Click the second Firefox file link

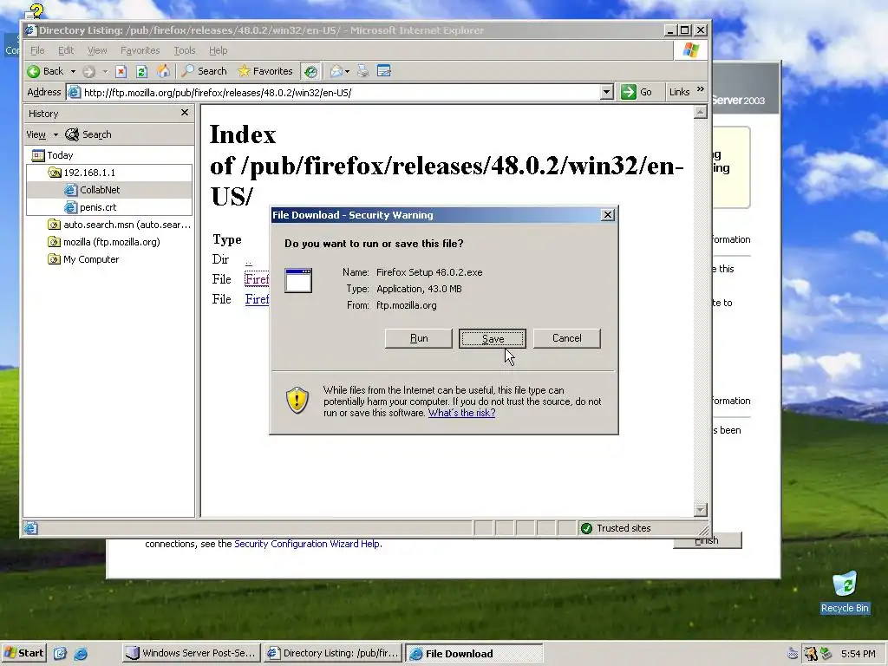pyautogui.click(x=257, y=299)
